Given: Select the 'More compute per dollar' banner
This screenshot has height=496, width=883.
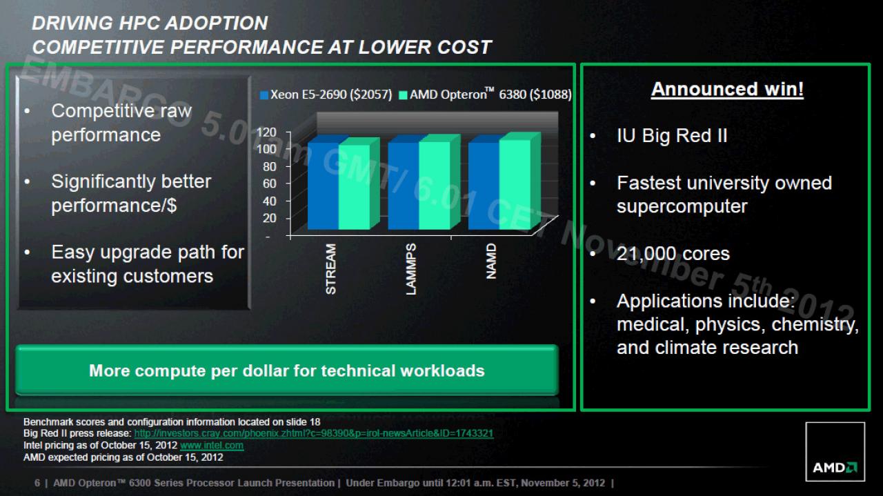Looking at the screenshot, I should (286, 370).
